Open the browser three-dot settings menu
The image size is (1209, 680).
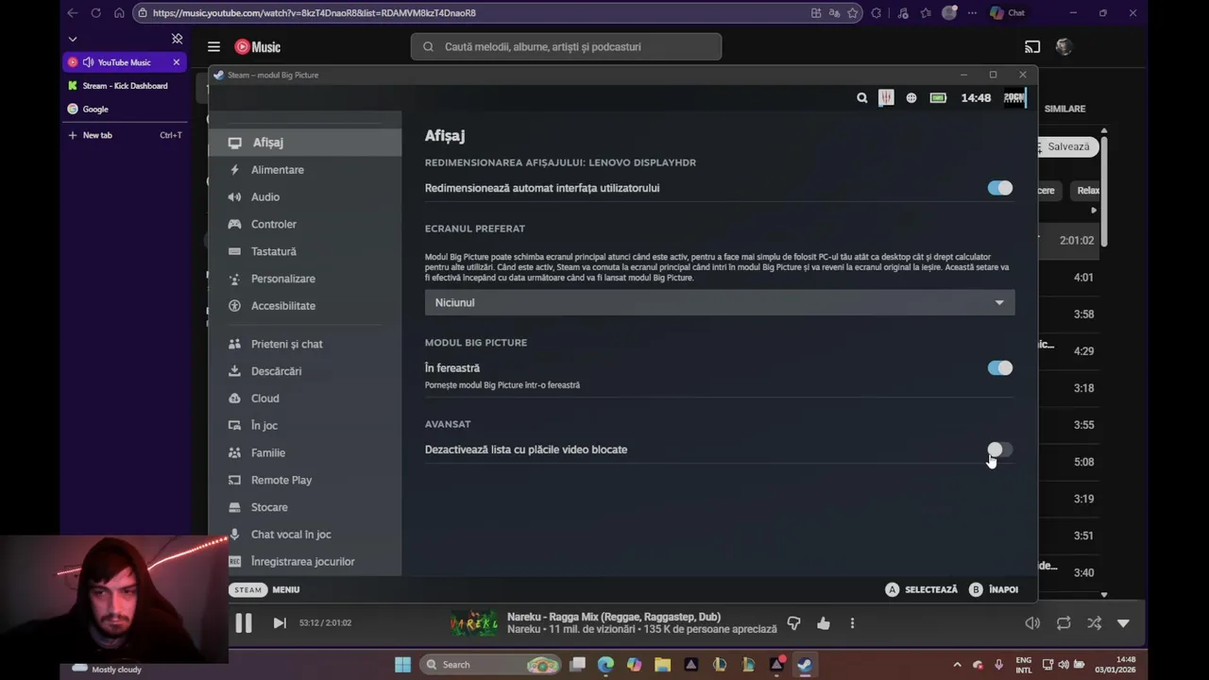[x=972, y=13]
